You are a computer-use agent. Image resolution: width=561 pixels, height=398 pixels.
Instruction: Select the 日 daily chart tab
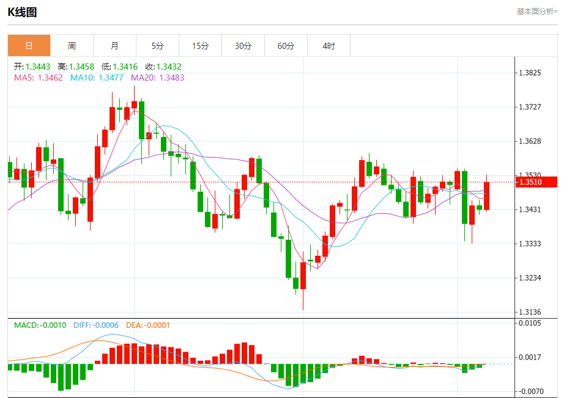[29, 46]
